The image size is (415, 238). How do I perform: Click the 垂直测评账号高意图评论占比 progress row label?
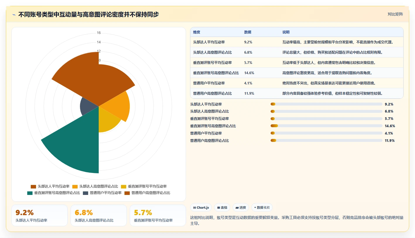tap(213, 126)
